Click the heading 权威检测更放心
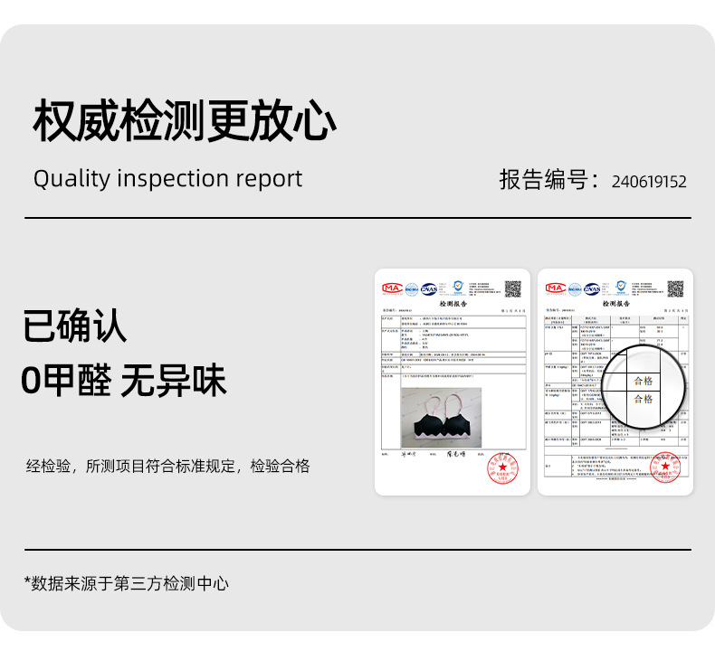 (x=185, y=120)
